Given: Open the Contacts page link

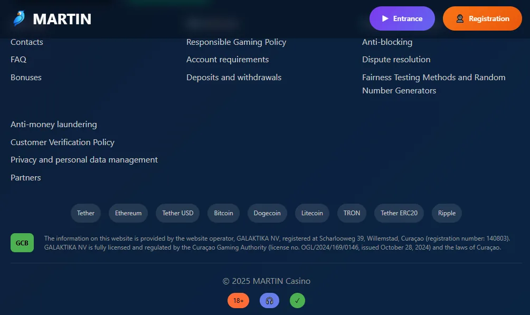Looking at the screenshot, I should pos(27,42).
